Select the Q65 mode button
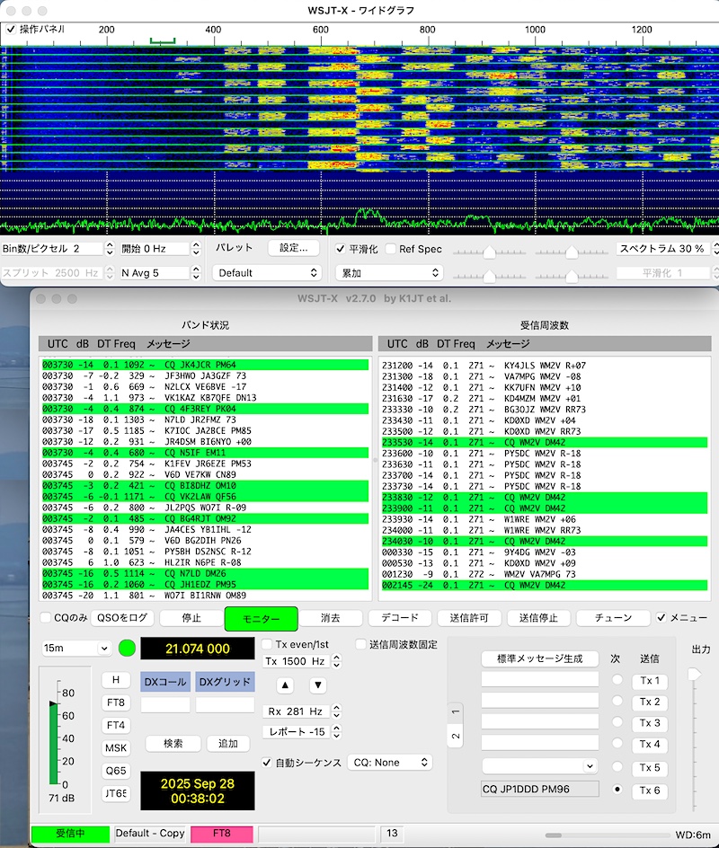The image size is (719, 848). [x=115, y=771]
